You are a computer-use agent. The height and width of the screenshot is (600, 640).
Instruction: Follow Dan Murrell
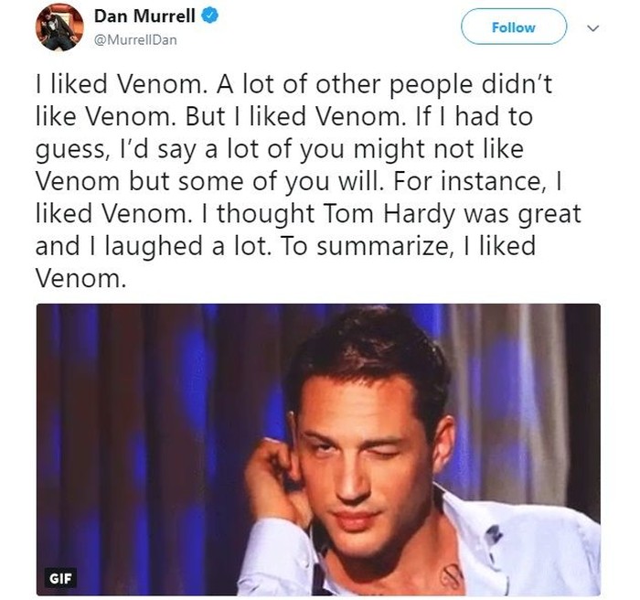click(513, 27)
